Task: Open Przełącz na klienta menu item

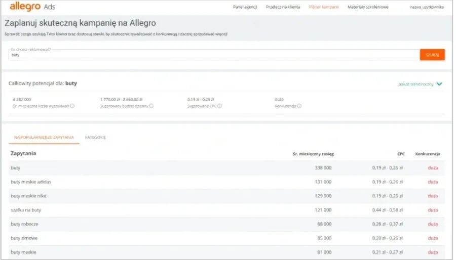Action: click(x=283, y=7)
